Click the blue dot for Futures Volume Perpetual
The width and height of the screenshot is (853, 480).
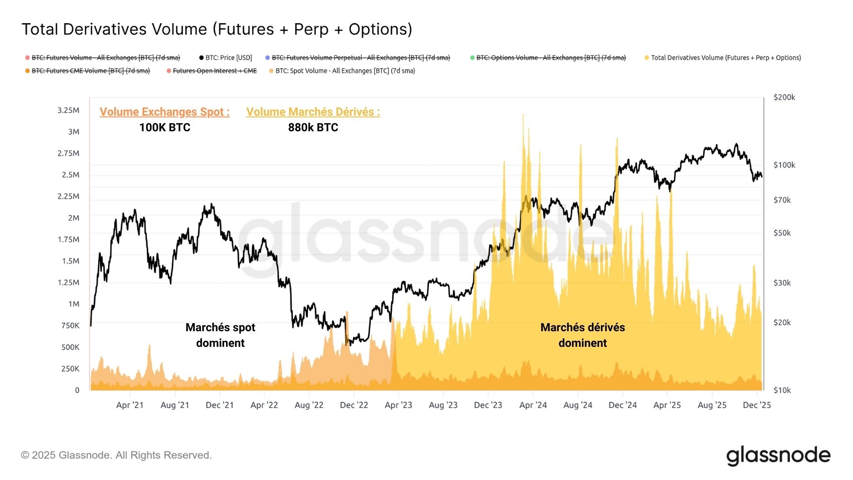pos(268,58)
